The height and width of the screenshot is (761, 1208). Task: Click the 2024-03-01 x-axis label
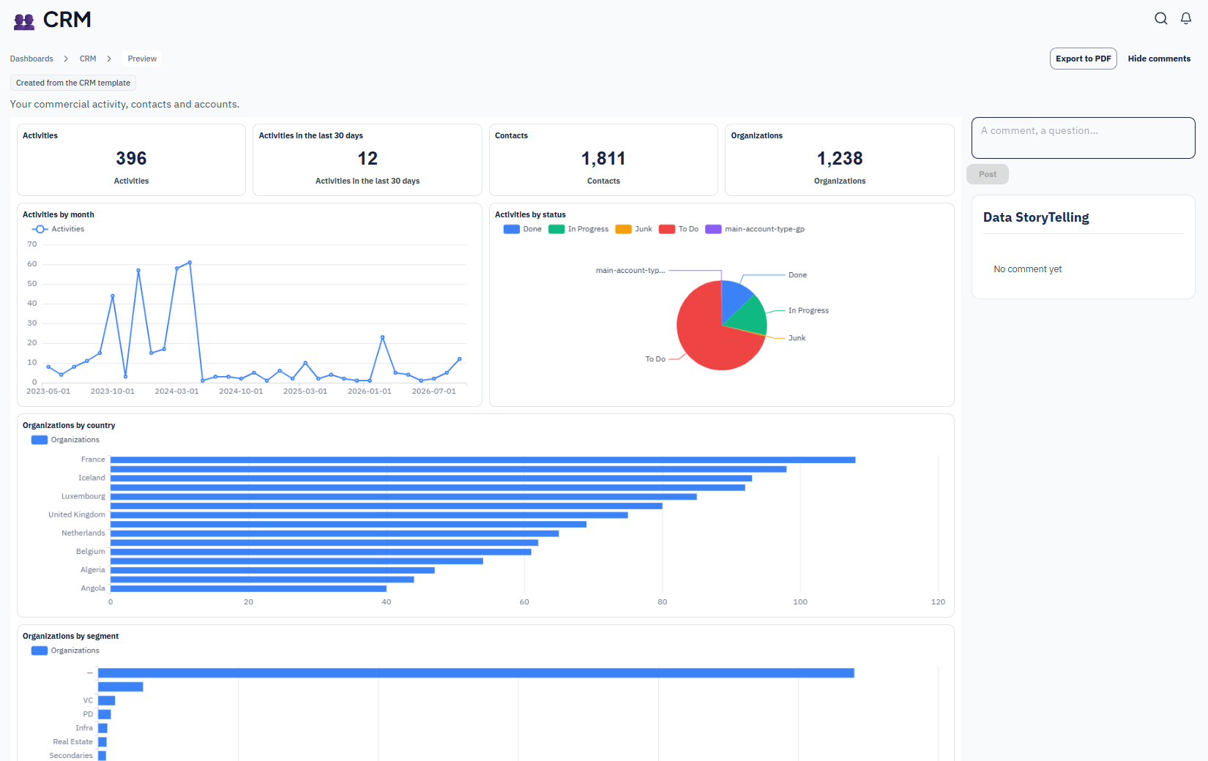[176, 391]
